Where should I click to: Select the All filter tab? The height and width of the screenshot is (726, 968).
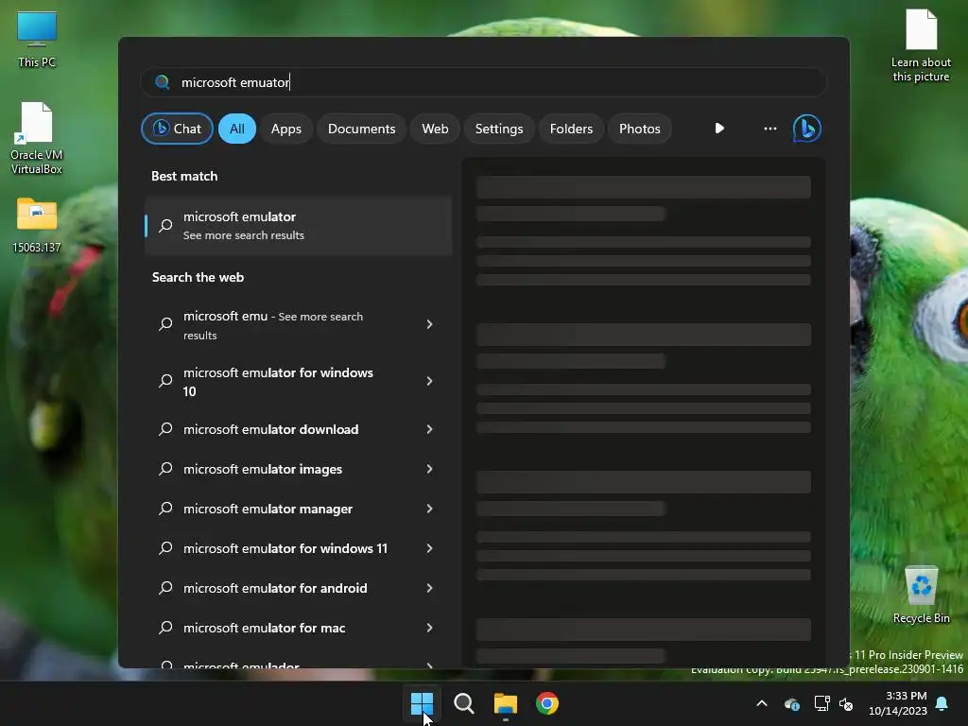coord(237,129)
